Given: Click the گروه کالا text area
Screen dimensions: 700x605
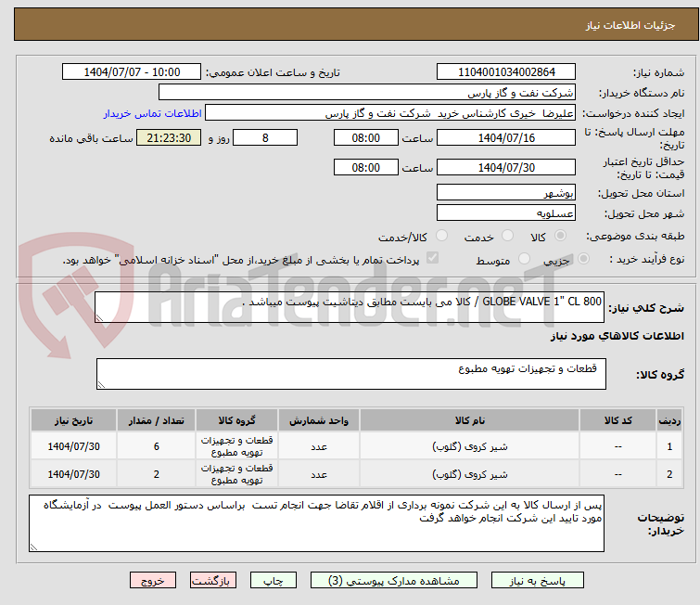Looking at the screenshot, I should pyautogui.click(x=350, y=374).
